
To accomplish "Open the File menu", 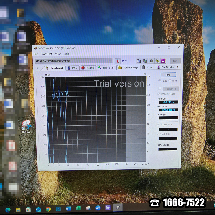I will point(36,54).
